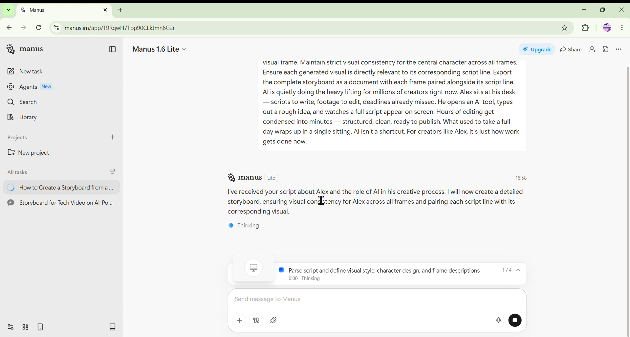
Task: Open the 'Storyboard for Tech Video' task
Action: [61, 203]
